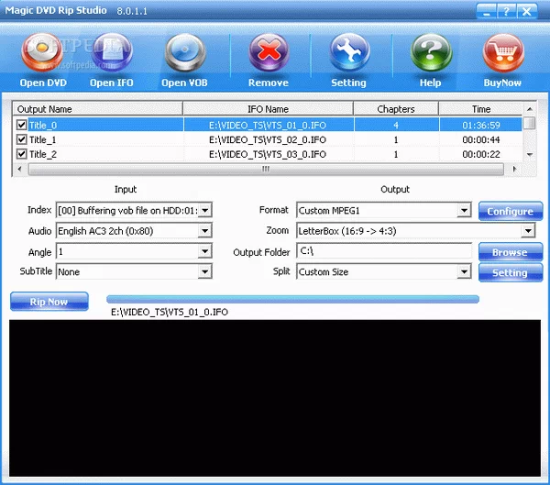The width and height of the screenshot is (550, 485).
Task: Click the Output Folder path field
Action: pyautogui.click(x=383, y=251)
